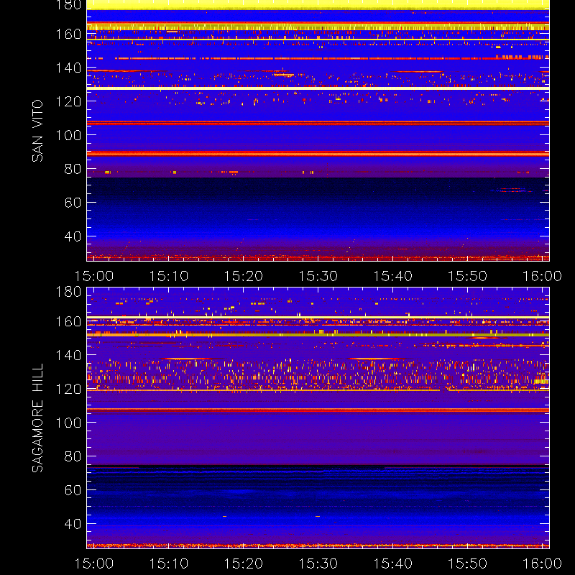Select the 80 tick label of San Vito
This screenshot has height=575, width=575.
pos(73,169)
